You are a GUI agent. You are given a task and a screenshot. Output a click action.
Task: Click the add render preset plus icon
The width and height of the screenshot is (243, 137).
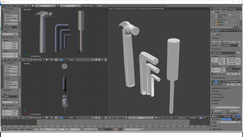[237, 53]
